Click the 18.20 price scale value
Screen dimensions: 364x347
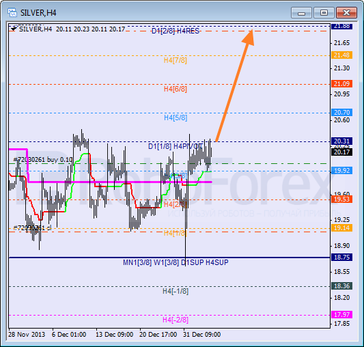pyautogui.click(x=341, y=298)
